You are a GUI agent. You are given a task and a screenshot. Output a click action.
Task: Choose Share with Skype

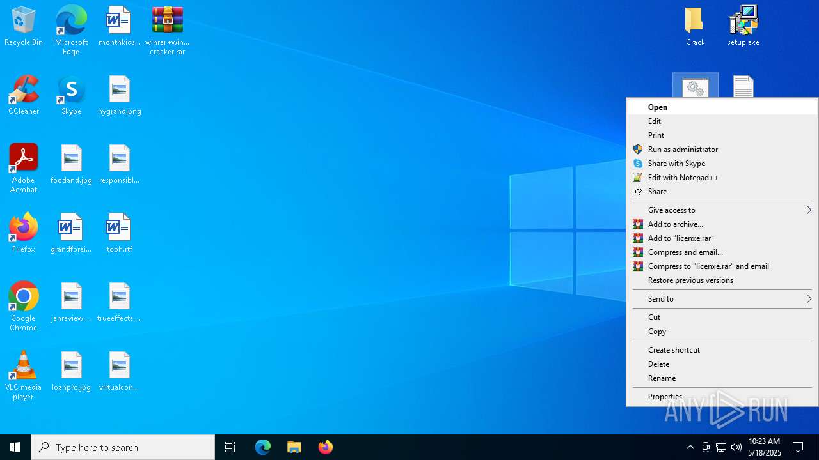[722, 164]
